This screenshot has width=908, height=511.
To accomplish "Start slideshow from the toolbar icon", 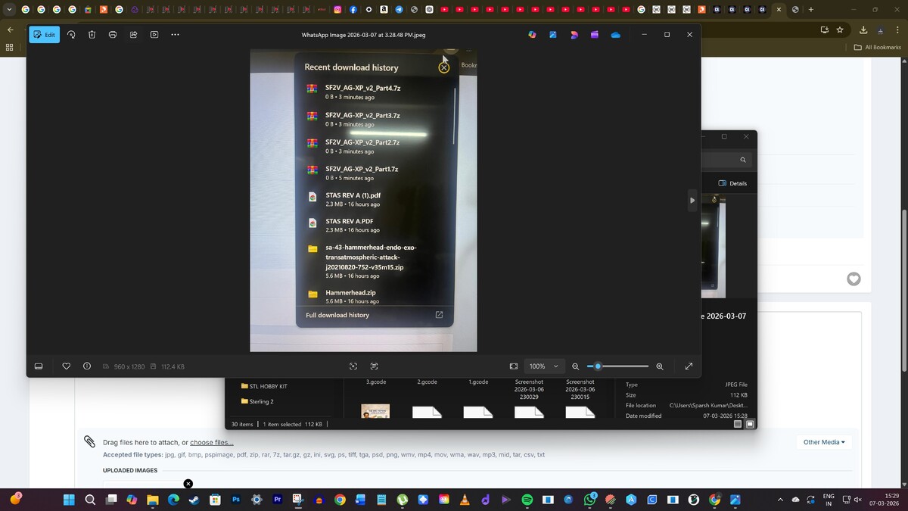I will [154, 35].
